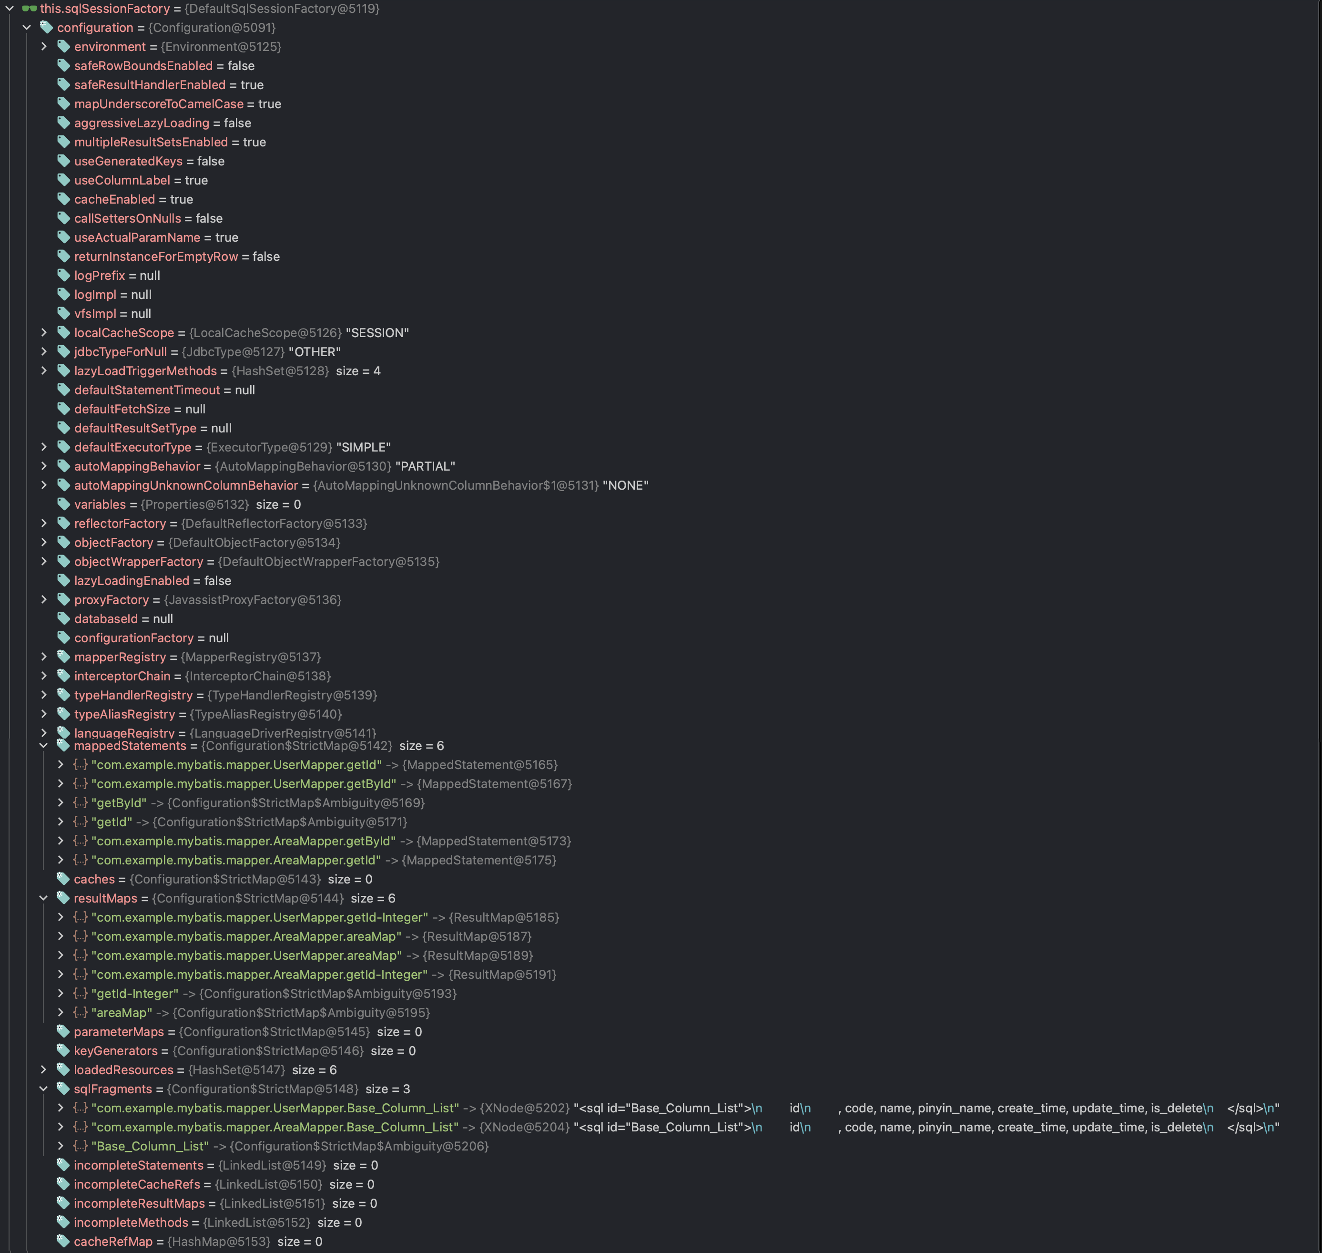Expand the UserMapper.Base_Column_List sql fragment entry
Viewport: 1322px width, 1253px height.
(61, 1108)
